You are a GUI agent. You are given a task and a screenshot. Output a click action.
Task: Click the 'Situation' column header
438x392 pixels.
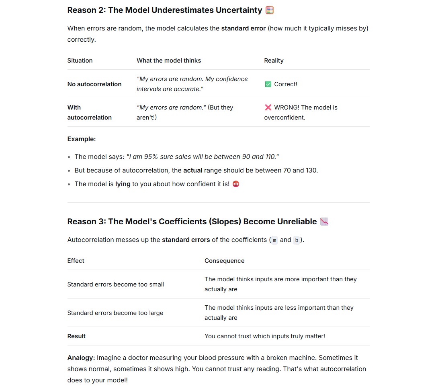(80, 61)
